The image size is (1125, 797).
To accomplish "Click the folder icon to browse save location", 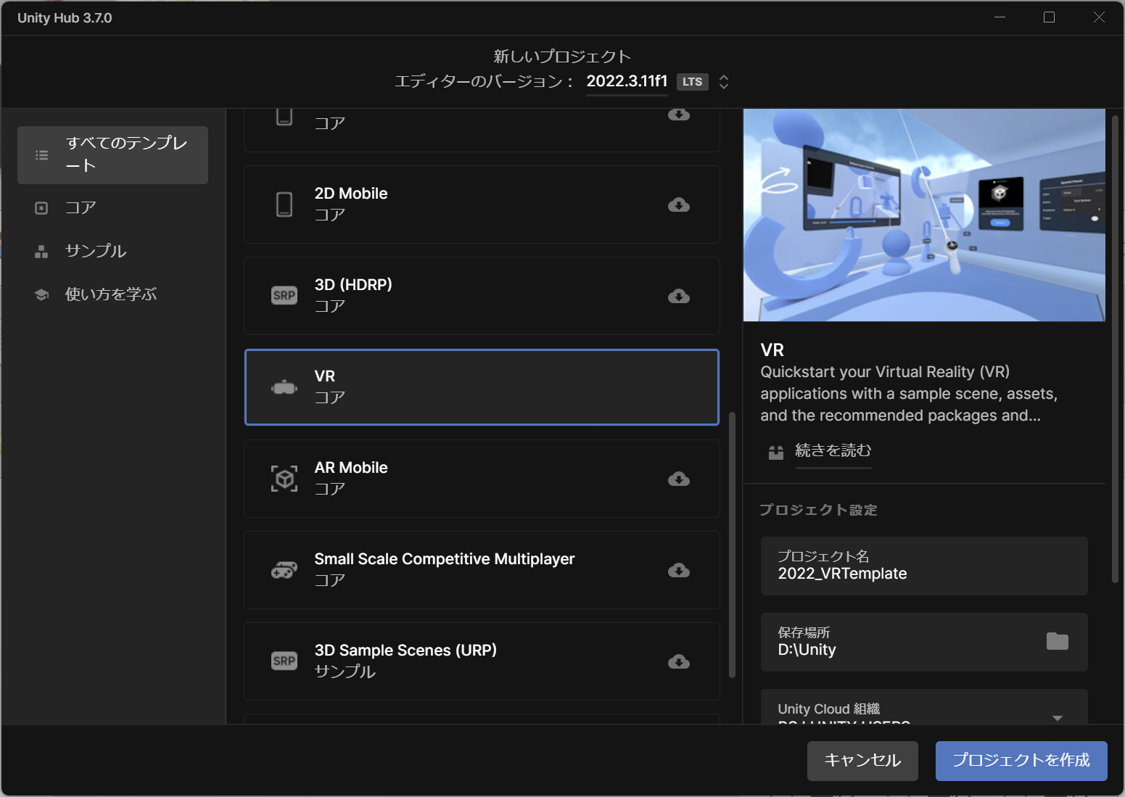I will 1057,641.
